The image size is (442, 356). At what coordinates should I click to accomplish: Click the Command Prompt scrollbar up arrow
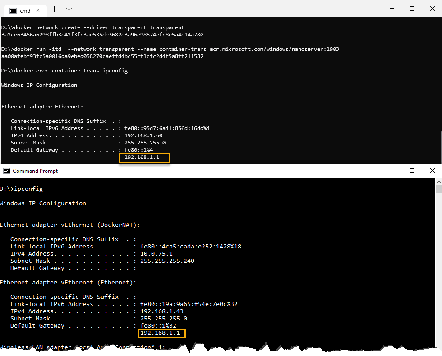(x=438, y=181)
